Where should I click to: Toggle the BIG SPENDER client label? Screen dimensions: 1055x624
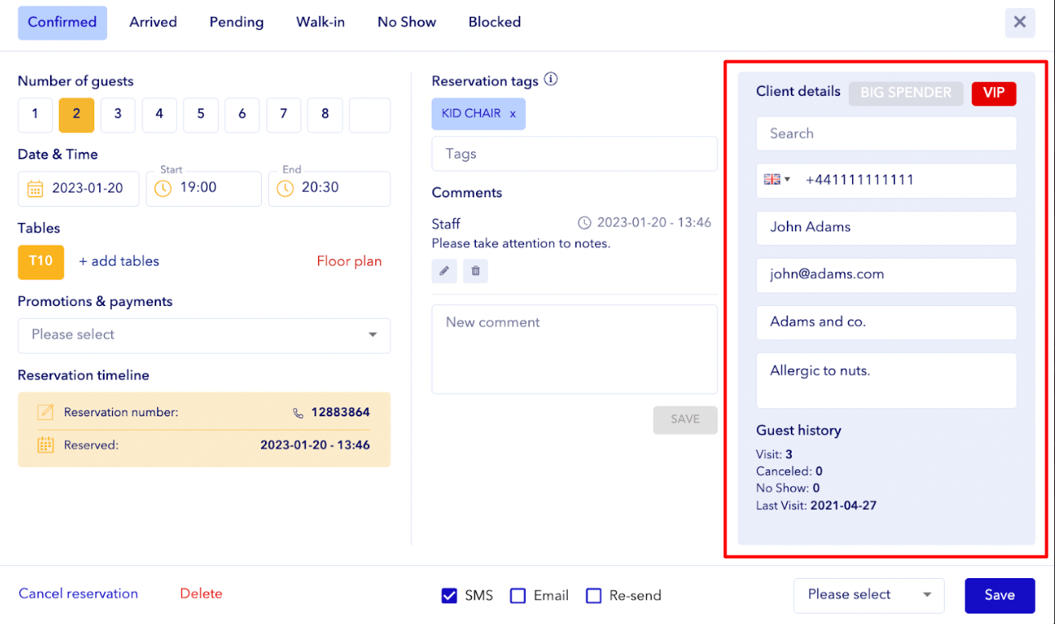click(x=906, y=93)
